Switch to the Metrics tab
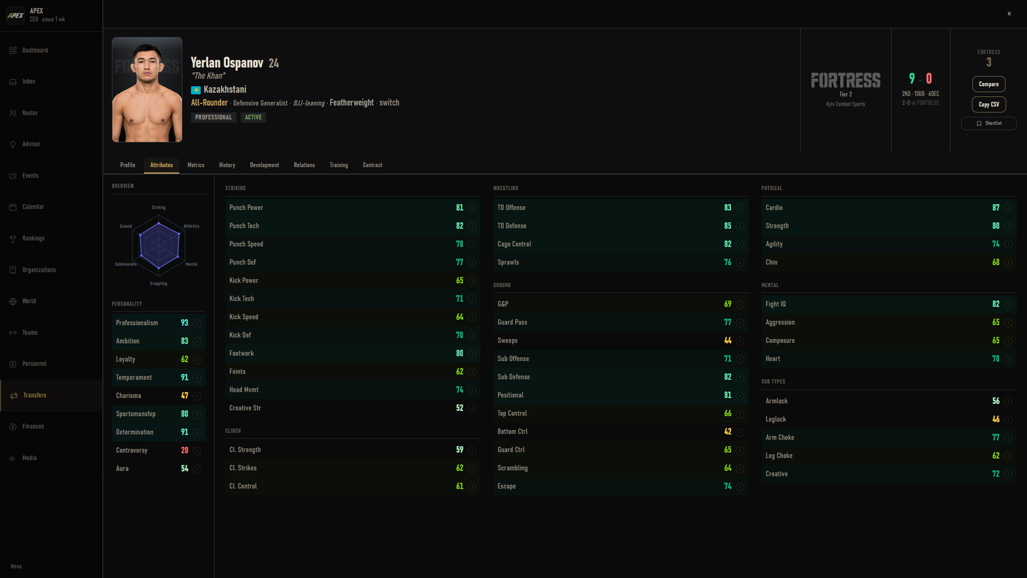 point(196,165)
